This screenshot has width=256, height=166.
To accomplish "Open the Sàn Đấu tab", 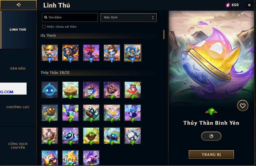I will click(x=18, y=68).
